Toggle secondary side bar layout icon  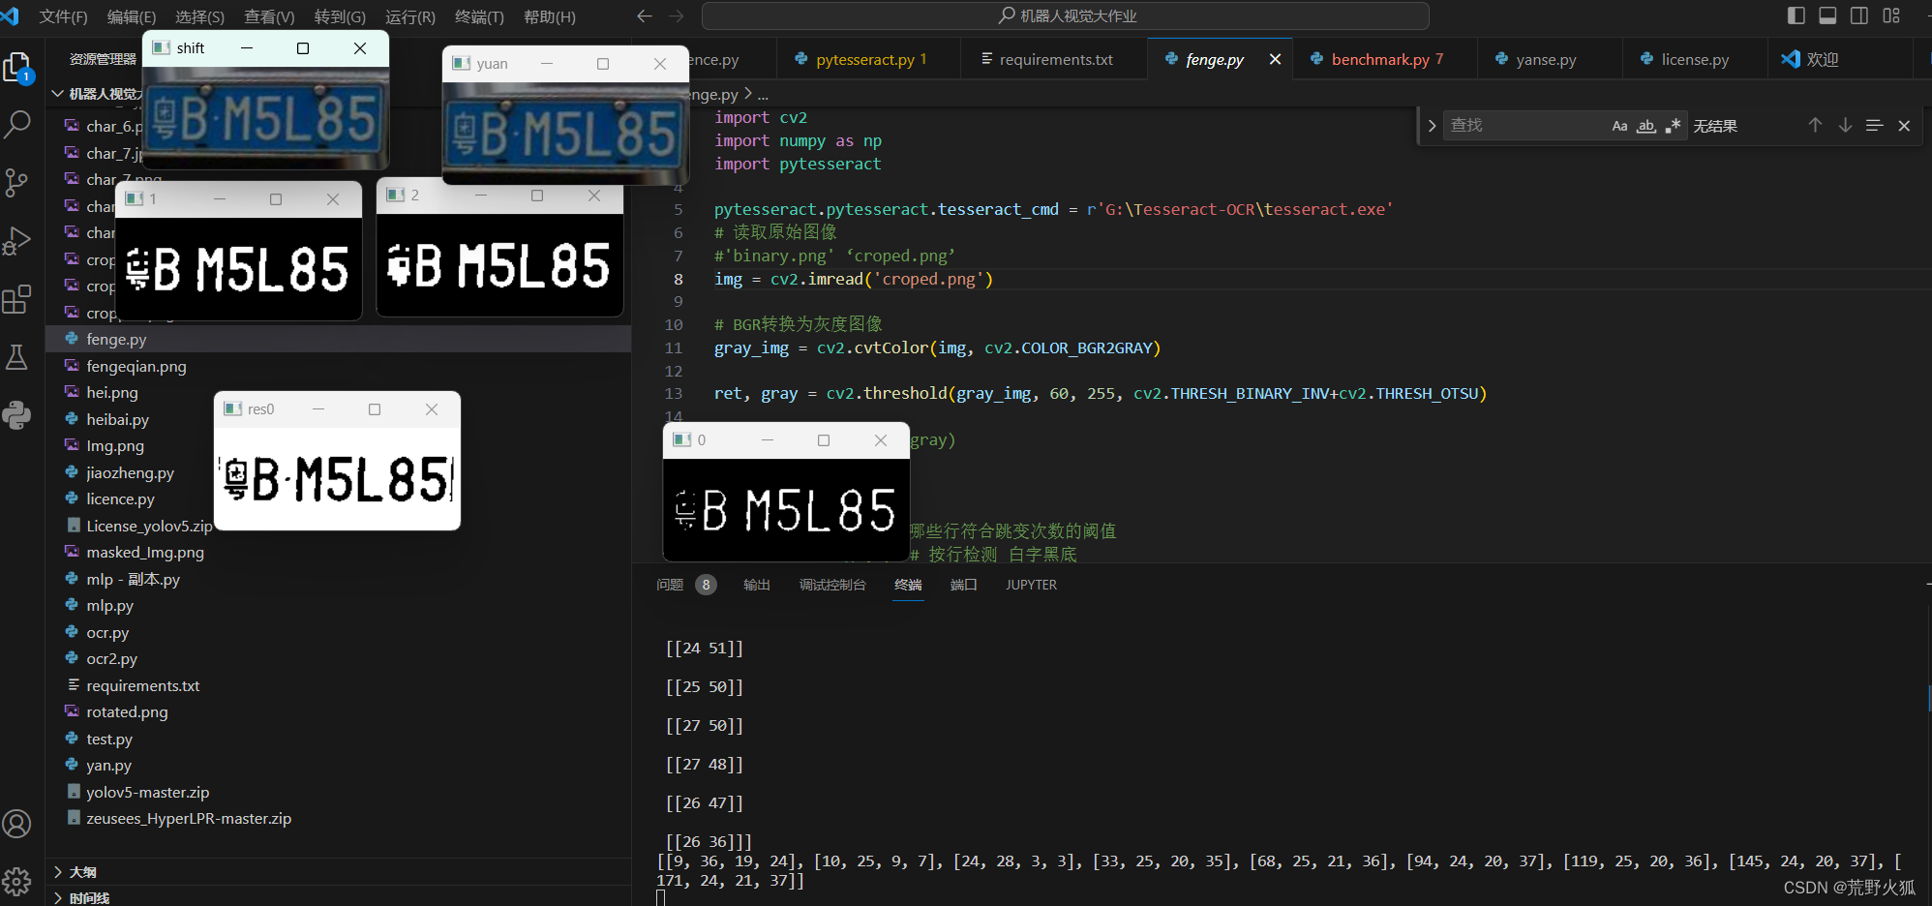[x=1859, y=15]
